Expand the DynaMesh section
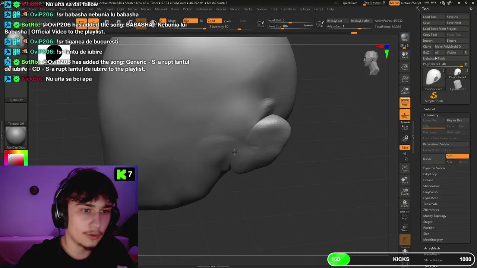The height and width of the screenshot is (268, 477). click(x=430, y=198)
